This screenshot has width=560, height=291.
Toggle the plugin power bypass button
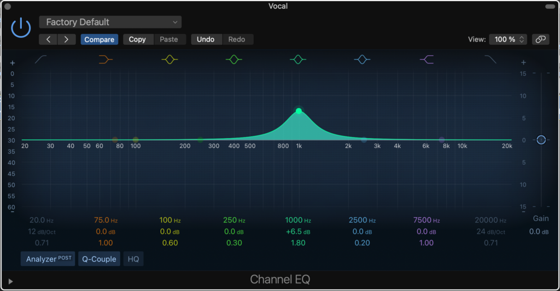[x=21, y=27]
